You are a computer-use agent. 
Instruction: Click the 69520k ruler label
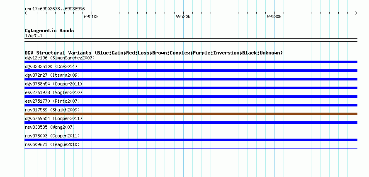pos(183,17)
